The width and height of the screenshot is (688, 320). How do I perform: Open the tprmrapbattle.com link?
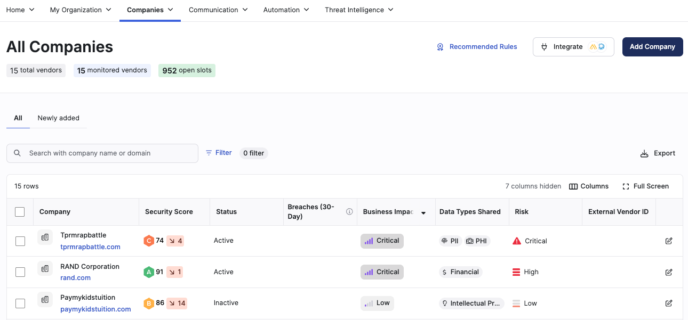(90, 247)
